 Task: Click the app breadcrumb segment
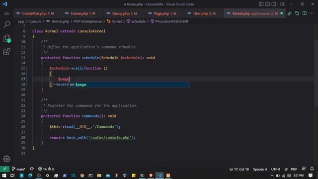point(21,21)
